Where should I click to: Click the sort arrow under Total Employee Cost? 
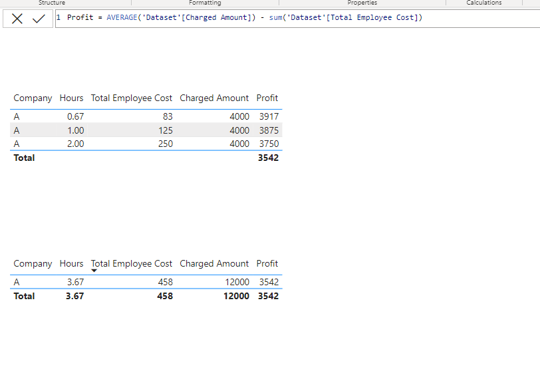[x=94, y=271]
